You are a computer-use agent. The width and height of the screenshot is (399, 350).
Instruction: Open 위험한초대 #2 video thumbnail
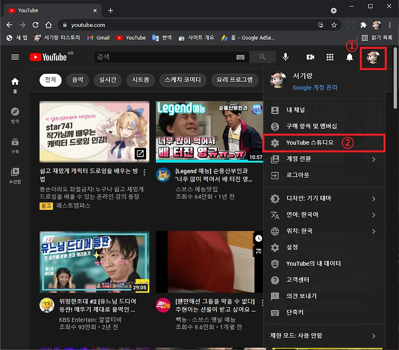click(x=94, y=262)
